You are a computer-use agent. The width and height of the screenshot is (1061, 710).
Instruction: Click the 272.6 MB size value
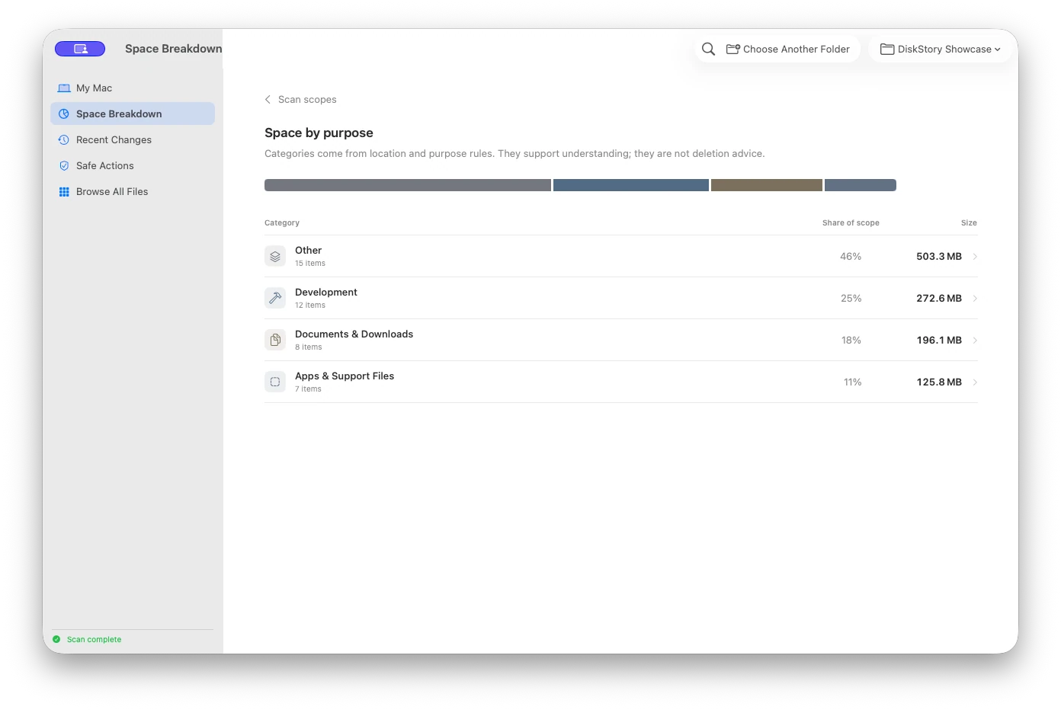coord(939,299)
